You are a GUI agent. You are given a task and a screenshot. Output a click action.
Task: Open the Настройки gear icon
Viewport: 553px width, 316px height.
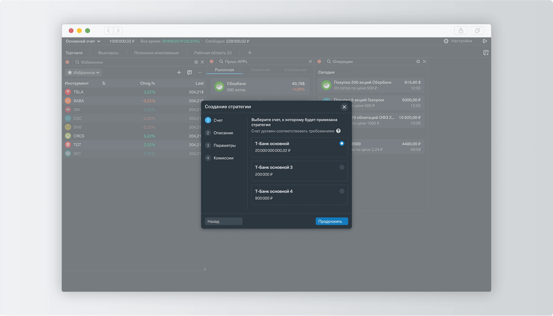point(446,41)
